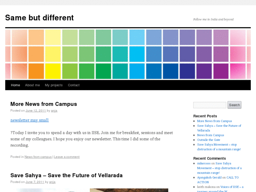Open the "More News from Campus" post title
Viewport: 256px width, 192px height.
pos(44,104)
